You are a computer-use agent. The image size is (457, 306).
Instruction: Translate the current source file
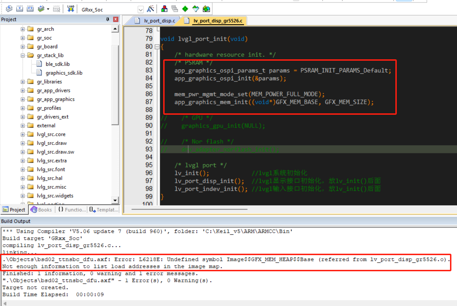tap(9, 9)
